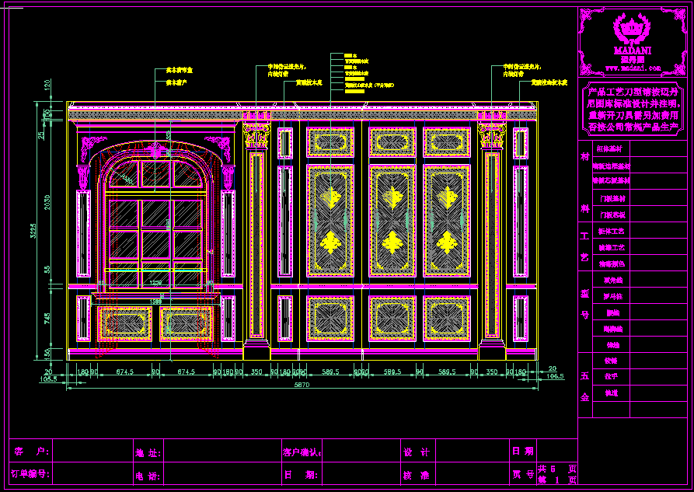The height and width of the screenshot is (492, 694).
Task: Select the 拉手 hardware row label
Action: pos(611,376)
